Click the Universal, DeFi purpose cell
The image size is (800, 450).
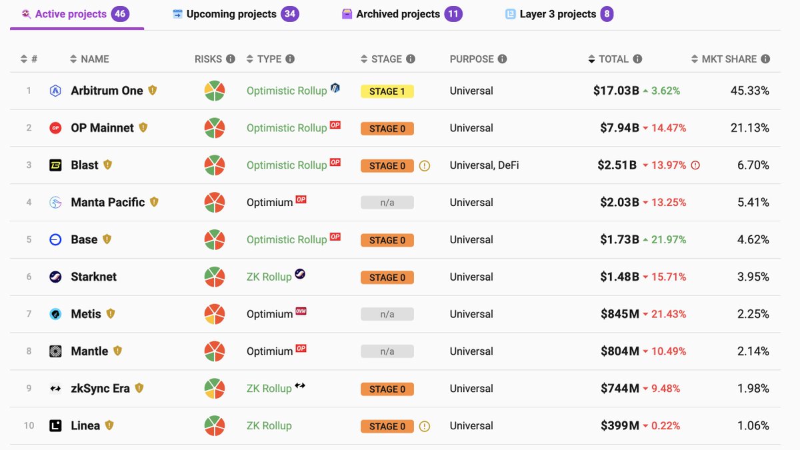[x=484, y=165]
